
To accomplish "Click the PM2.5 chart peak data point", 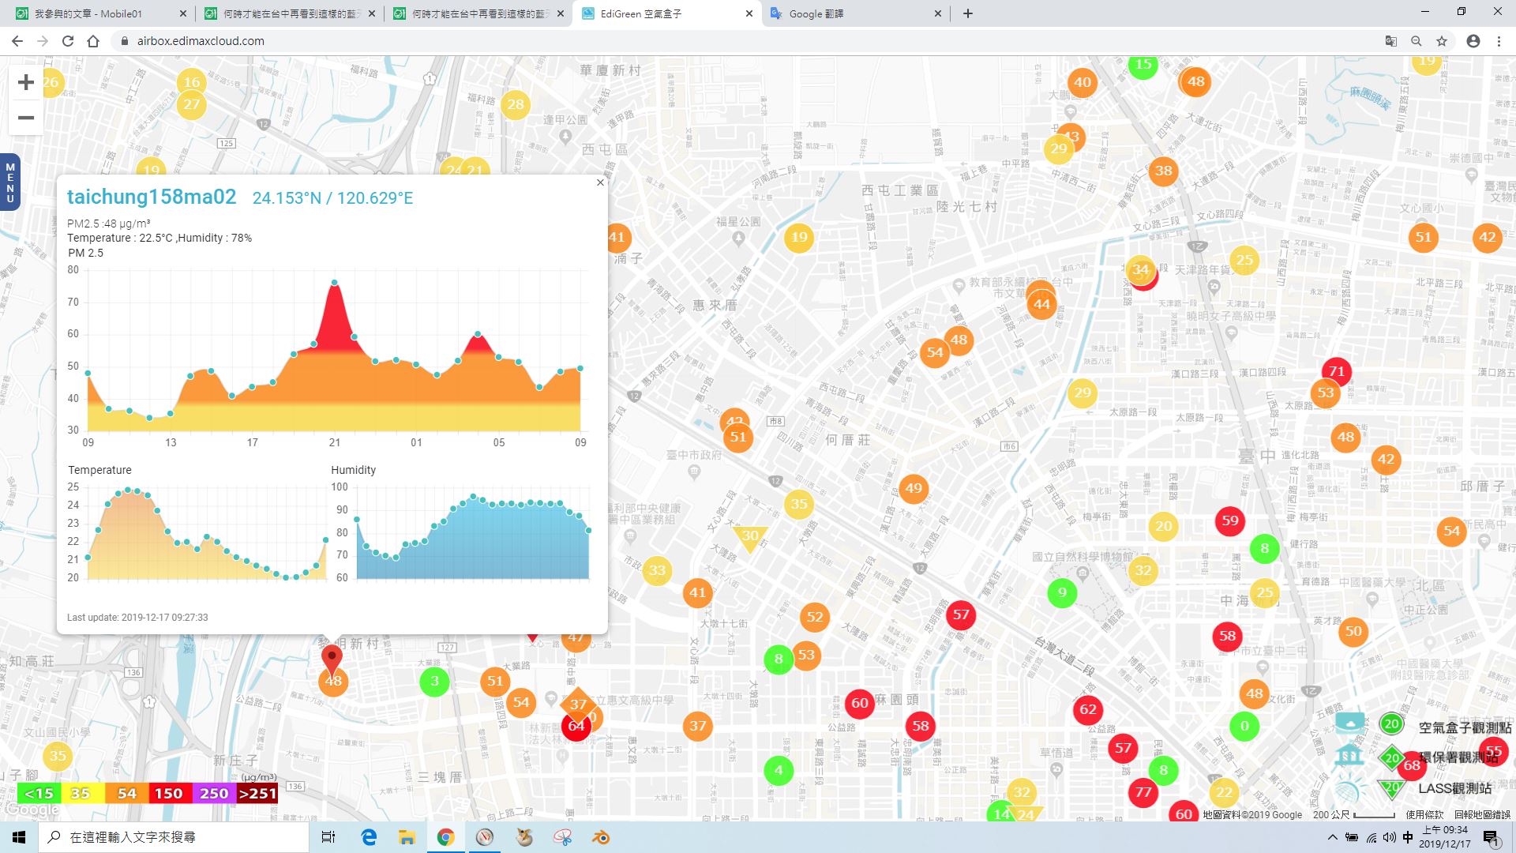I will click(335, 282).
